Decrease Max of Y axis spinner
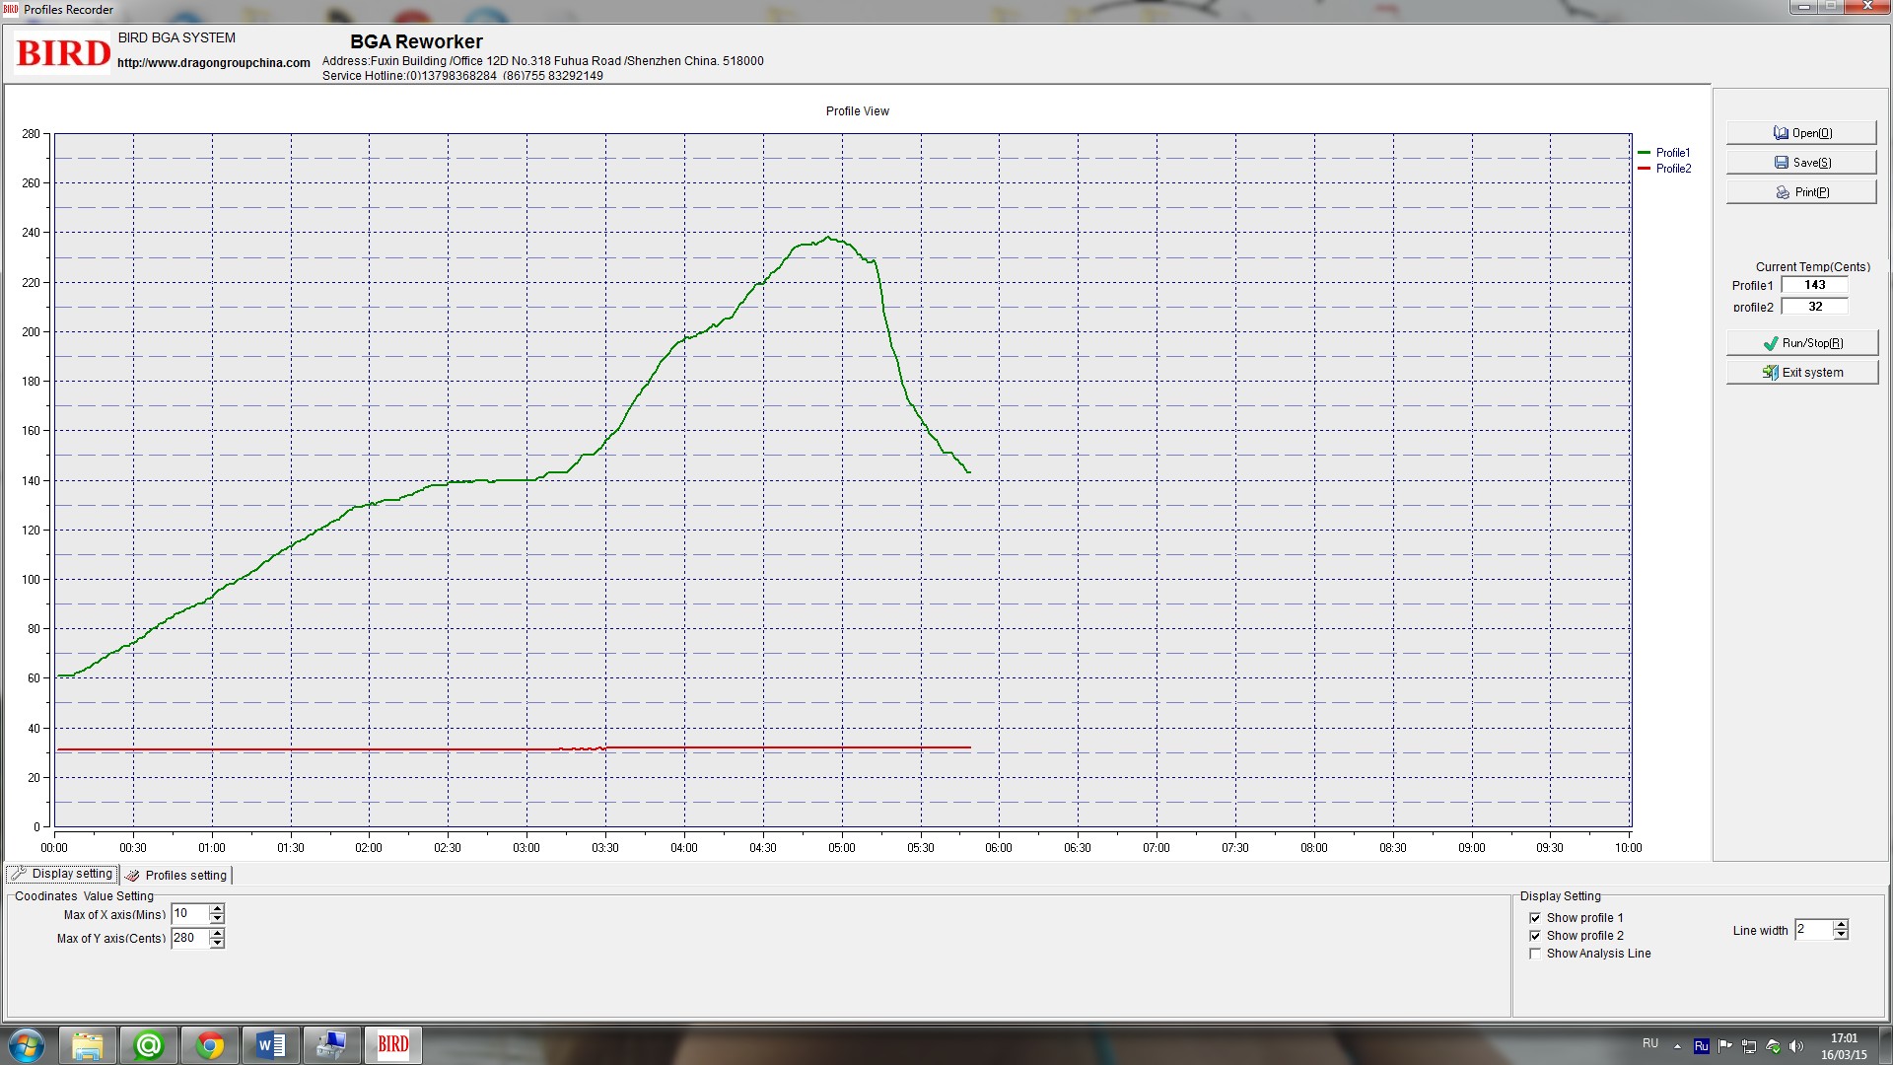This screenshot has height=1065, width=1893. tap(217, 944)
